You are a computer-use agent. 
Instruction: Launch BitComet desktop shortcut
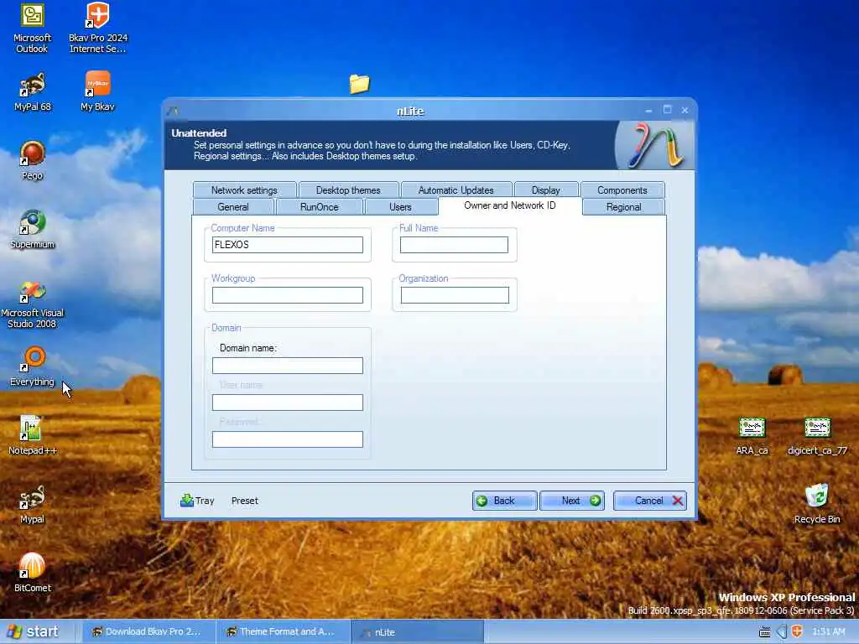pos(33,573)
